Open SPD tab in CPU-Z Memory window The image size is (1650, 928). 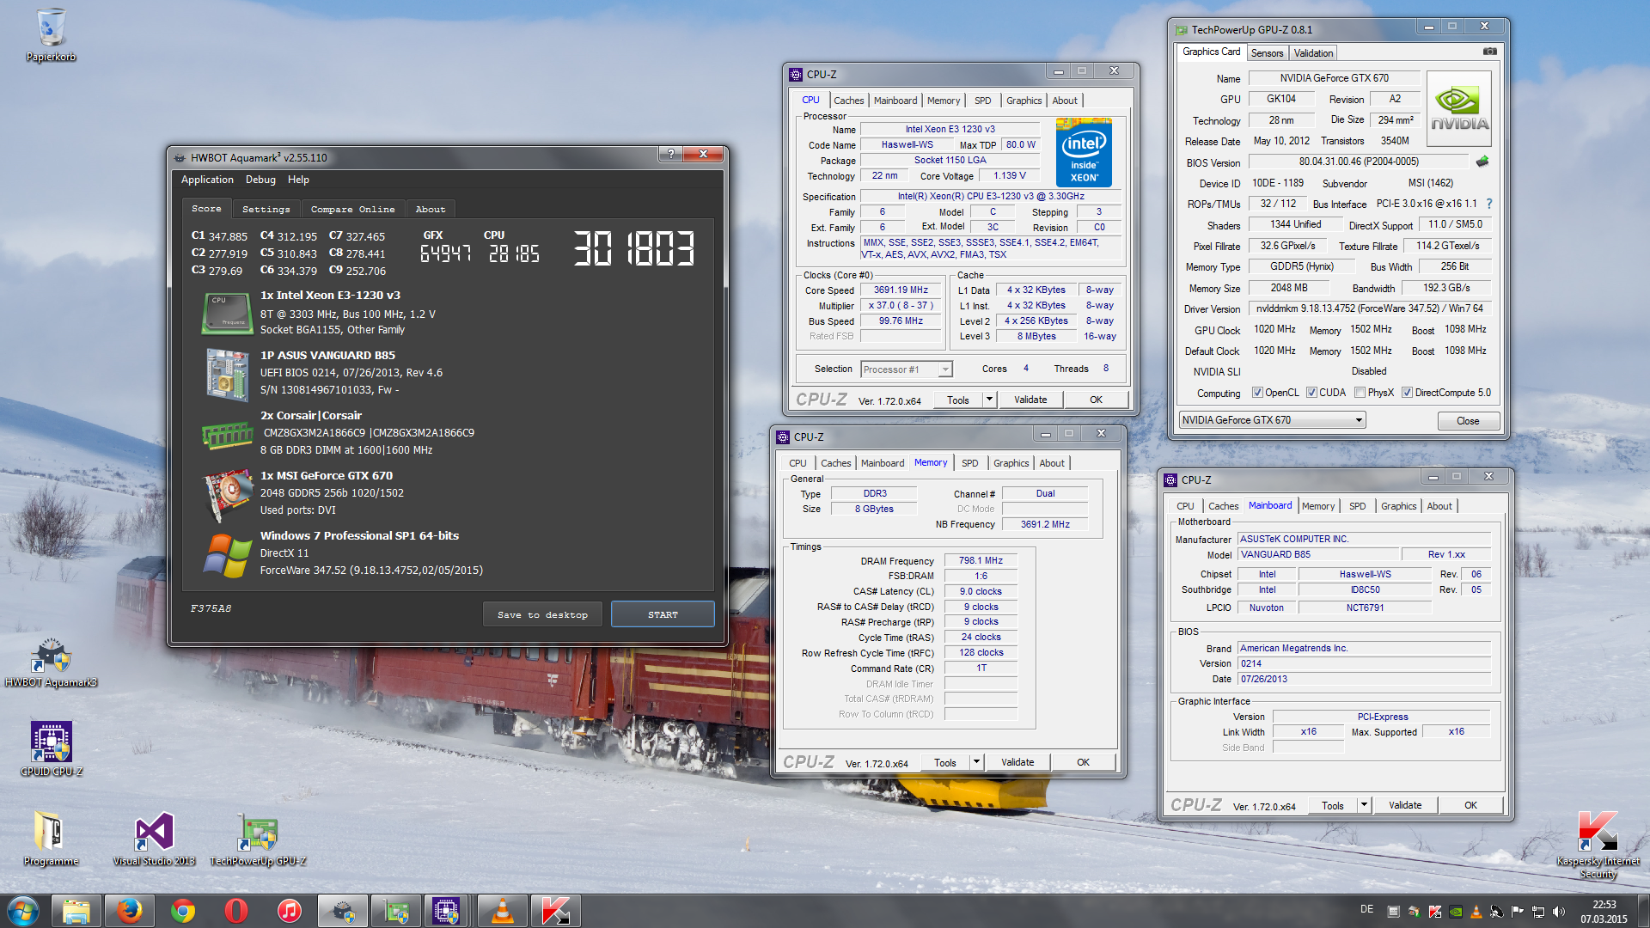(x=969, y=463)
